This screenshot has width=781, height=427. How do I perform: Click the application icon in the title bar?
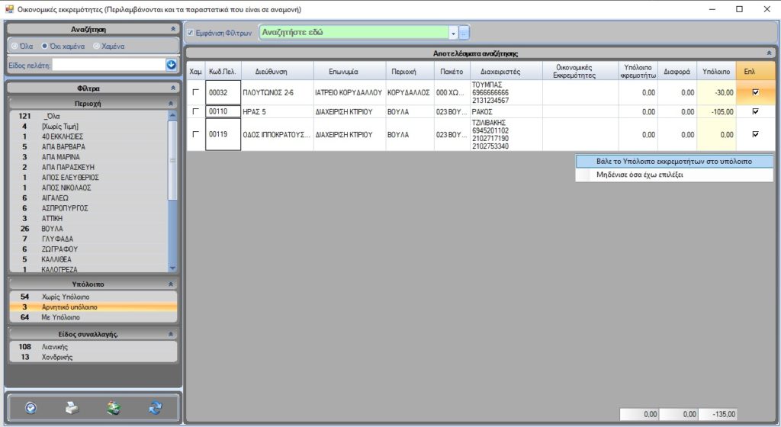click(9, 9)
